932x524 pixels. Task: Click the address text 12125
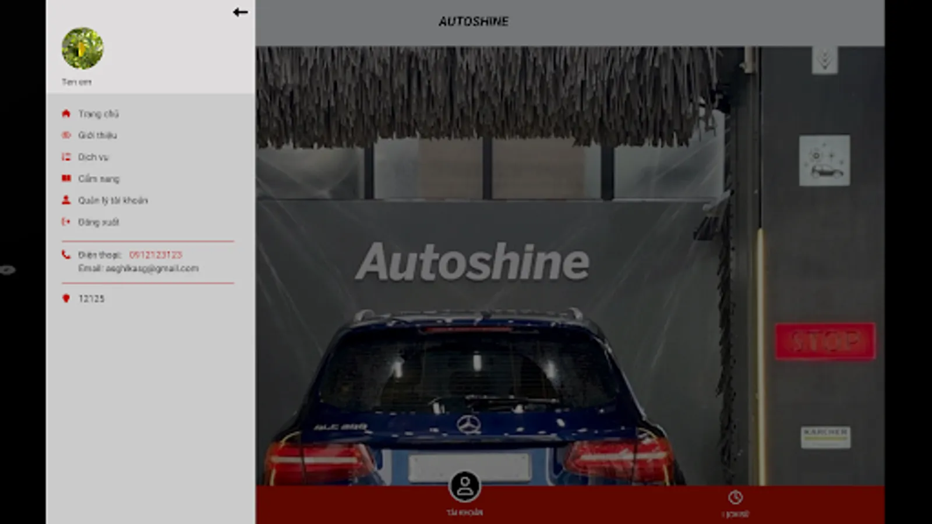[x=91, y=299]
